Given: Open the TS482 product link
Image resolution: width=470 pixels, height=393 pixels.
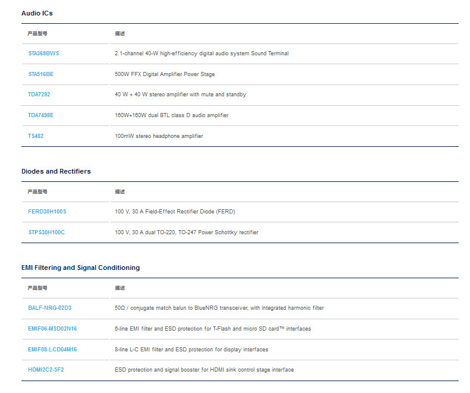Looking at the screenshot, I should tap(36, 136).
